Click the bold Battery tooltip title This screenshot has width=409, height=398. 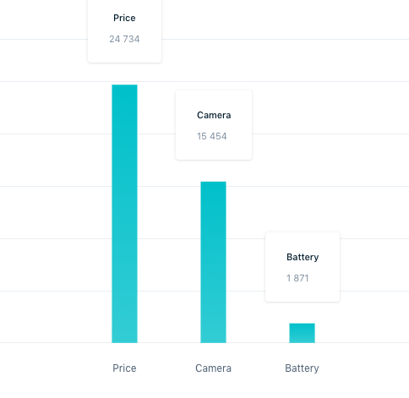303,257
